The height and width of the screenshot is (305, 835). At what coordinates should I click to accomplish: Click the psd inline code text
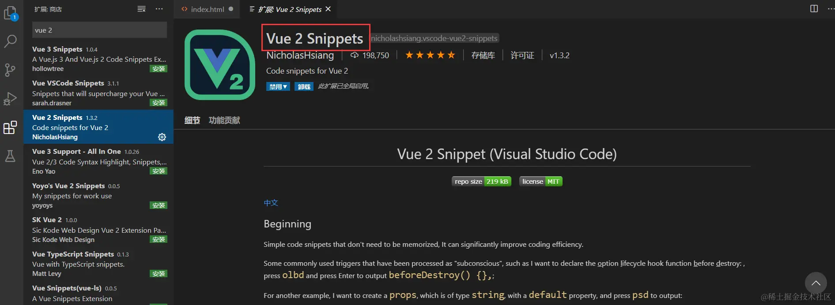[640, 295]
